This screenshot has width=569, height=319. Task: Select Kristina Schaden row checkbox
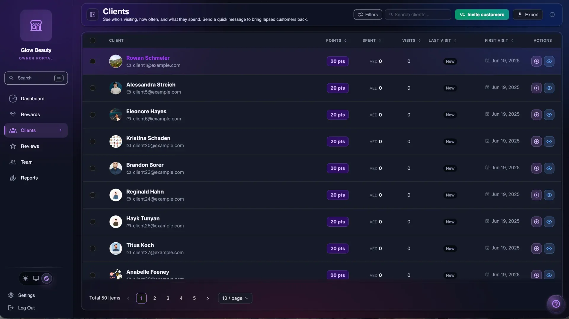coord(92,141)
